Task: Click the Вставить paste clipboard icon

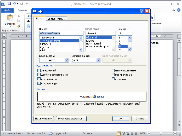Action: coord(10,18)
